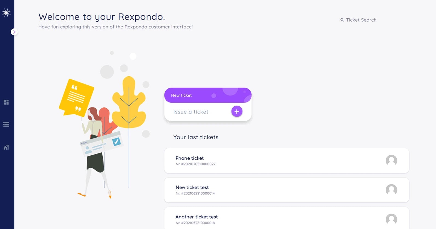The image size is (436, 229).
Task: Open the Phone ticket title
Action: pos(189,158)
